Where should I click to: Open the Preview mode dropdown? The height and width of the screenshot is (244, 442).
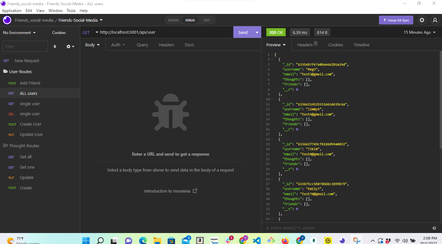[275, 45]
